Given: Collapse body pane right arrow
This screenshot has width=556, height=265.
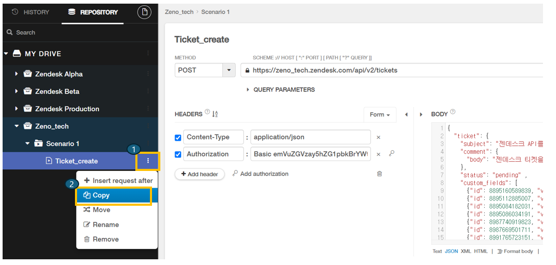Looking at the screenshot, I should [x=421, y=115].
